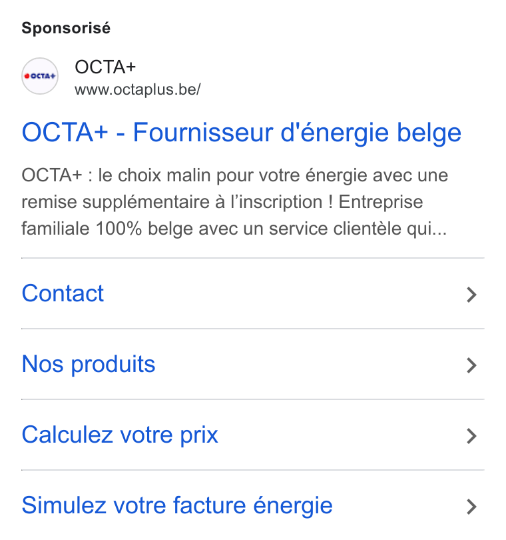Click the chevron beside Nos produits
The width and height of the screenshot is (506, 540).
pos(471,365)
